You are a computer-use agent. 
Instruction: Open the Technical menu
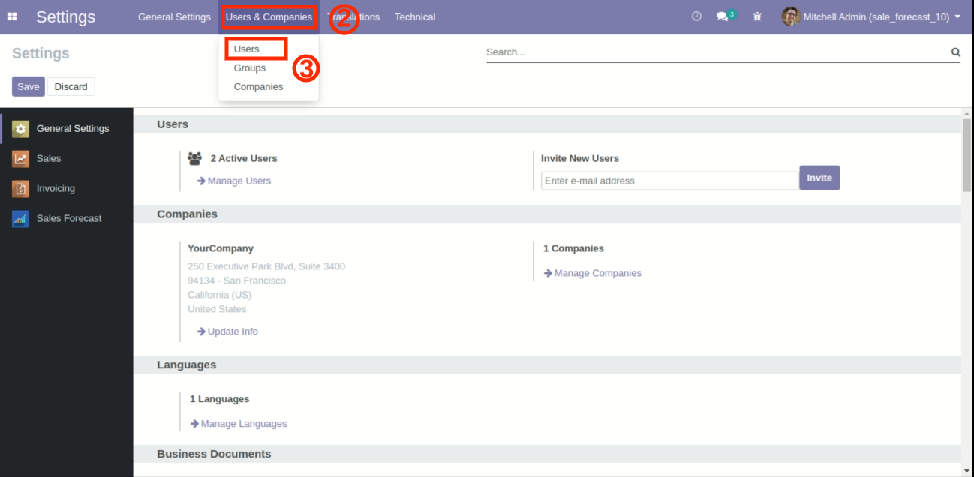click(415, 16)
